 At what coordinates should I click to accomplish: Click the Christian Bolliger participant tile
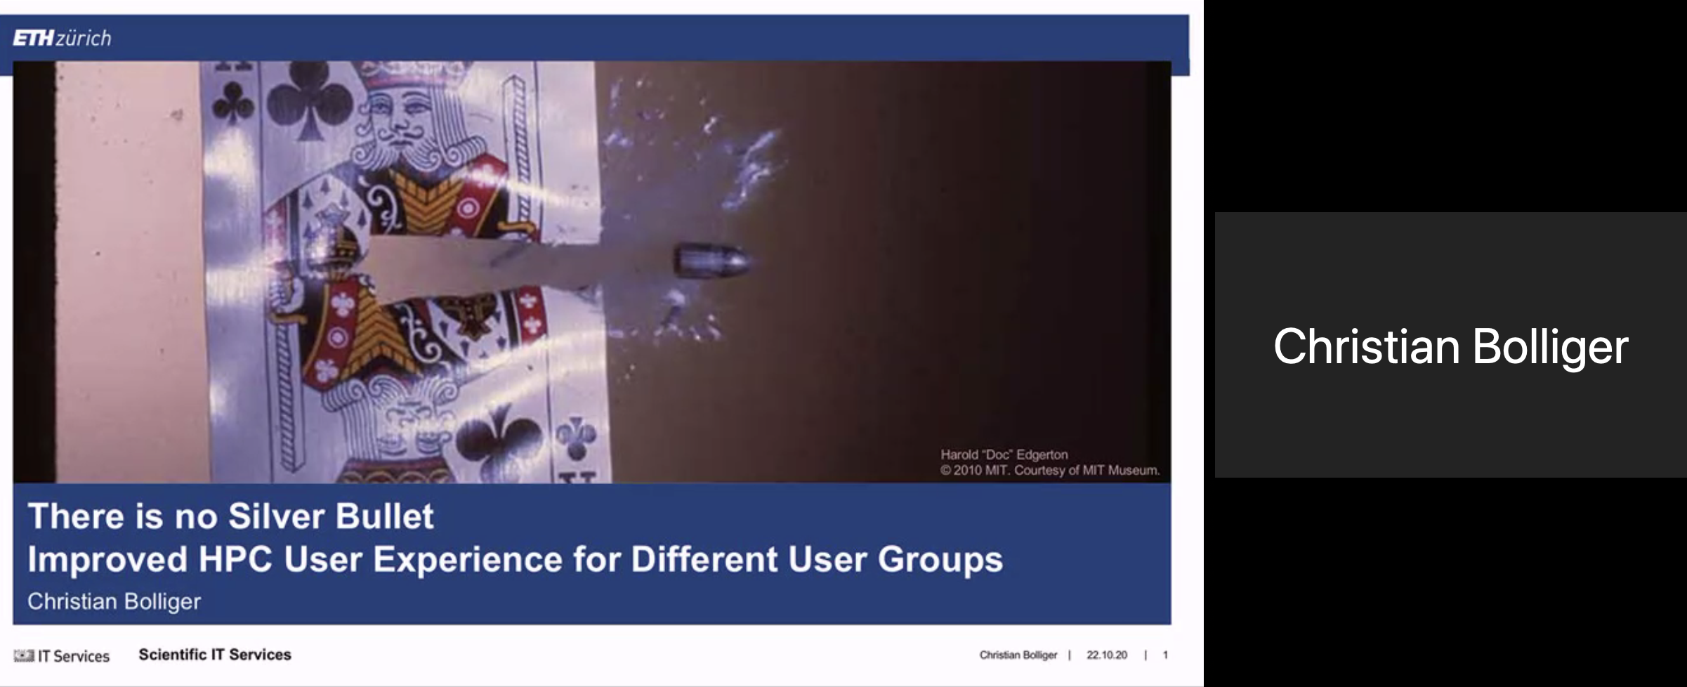1450,345
